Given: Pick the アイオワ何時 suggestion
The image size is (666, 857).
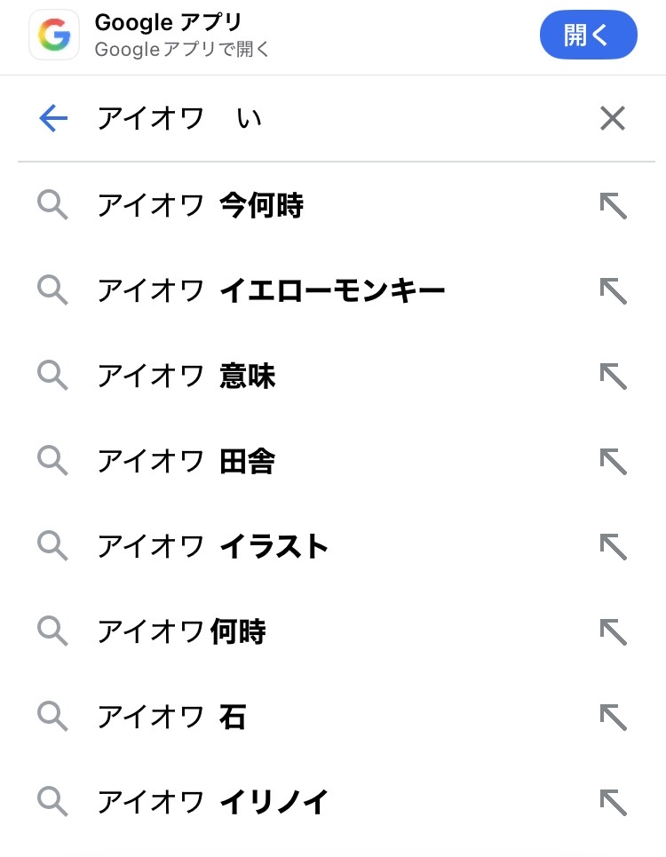Looking at the screenshot, I should [182, 631].
